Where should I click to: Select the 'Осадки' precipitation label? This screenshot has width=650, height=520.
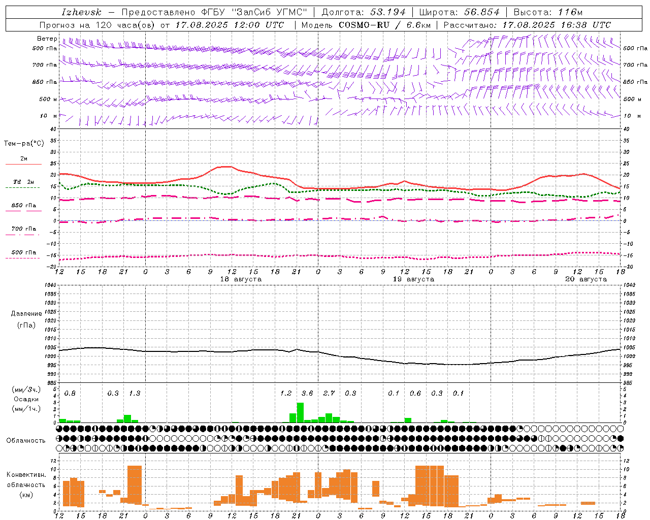tap(26, 399)
